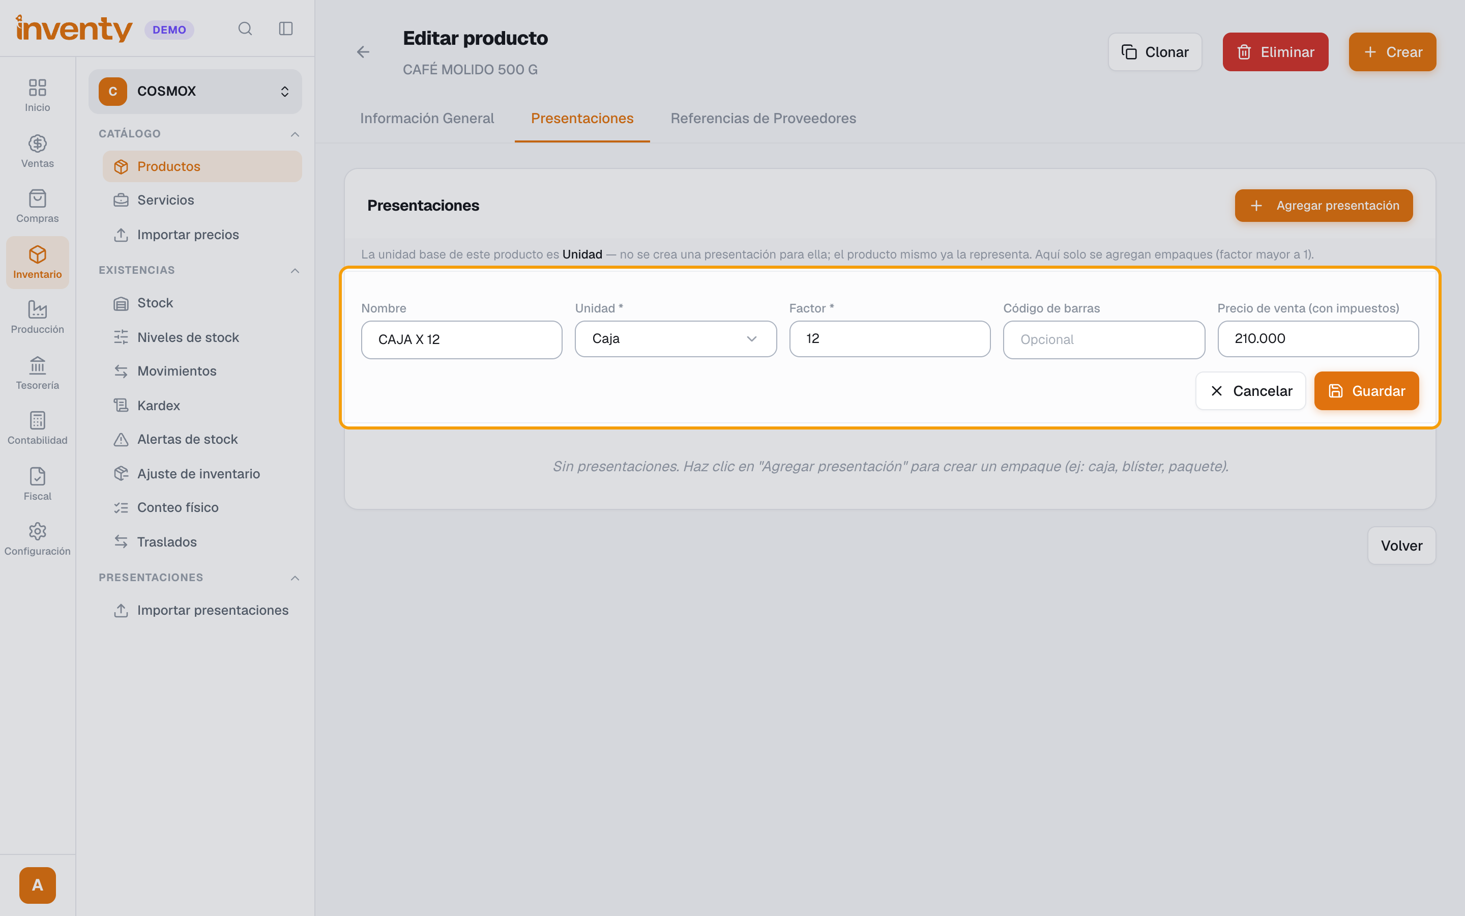Click Cancelar in the presentation form
The image size is (1465, 916).
tap(1251, 391)
